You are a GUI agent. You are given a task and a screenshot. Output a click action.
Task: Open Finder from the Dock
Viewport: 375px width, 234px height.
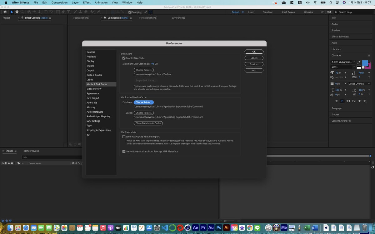10,227
